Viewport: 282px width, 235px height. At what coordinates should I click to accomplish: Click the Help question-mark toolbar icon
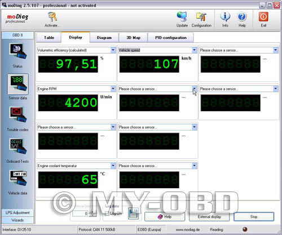(242, 17)
